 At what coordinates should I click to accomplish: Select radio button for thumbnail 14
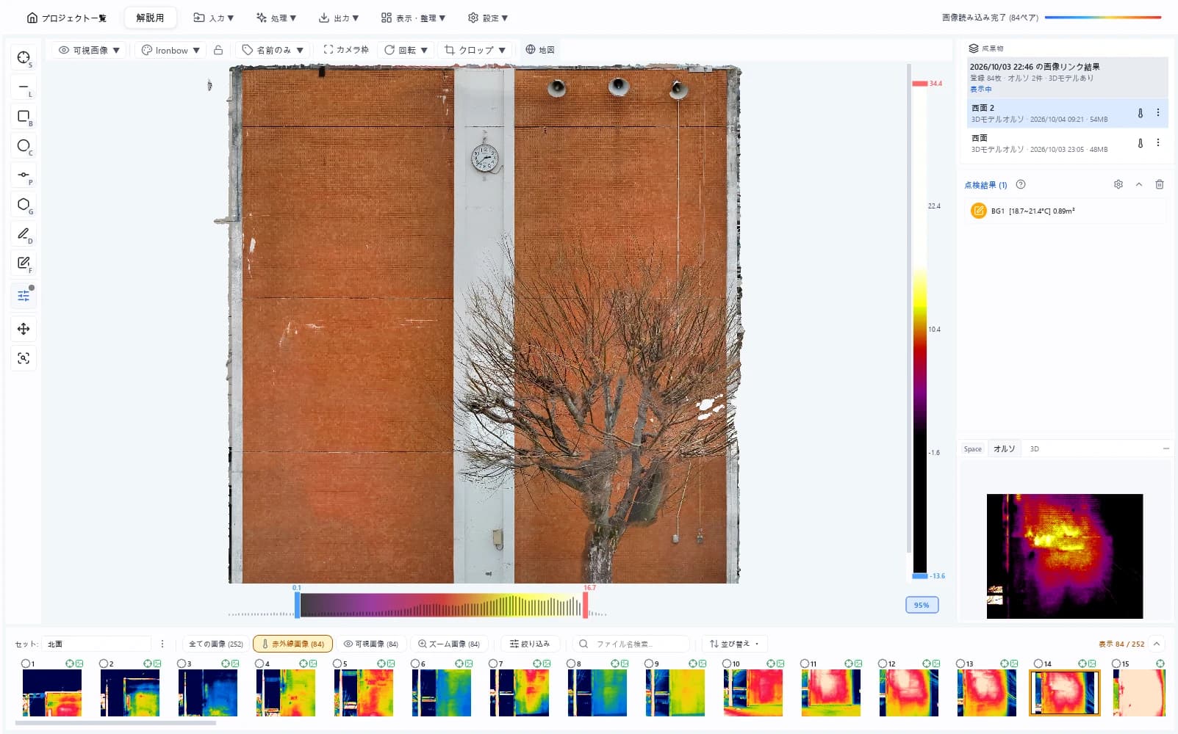[x=1039, y=664]
